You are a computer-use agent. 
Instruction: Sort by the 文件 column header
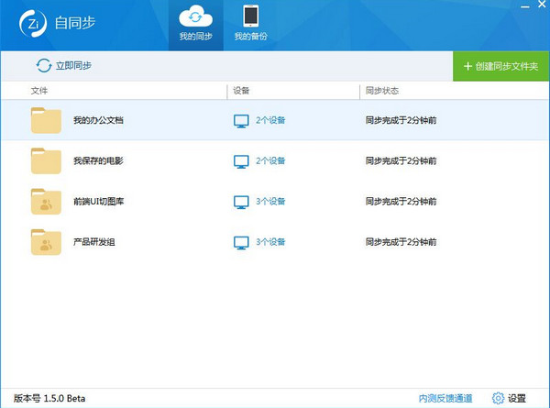tap(39, 92)
